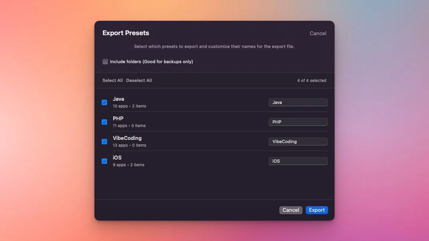Toggle the iOS preset checkbox

[x=104, y=161]
